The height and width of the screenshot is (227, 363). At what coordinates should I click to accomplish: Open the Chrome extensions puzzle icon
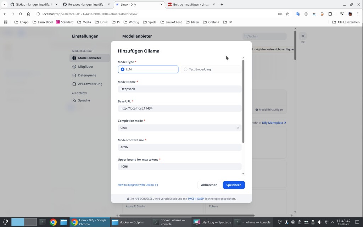pyautogui.click(x=330, y=14)
